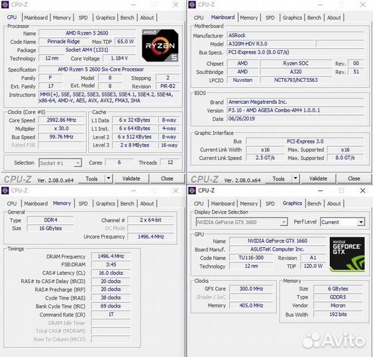The image size is (373, 357).
Task: Click the motherboard Manufacturer value ASRock
Action: (x=295, y=35)
